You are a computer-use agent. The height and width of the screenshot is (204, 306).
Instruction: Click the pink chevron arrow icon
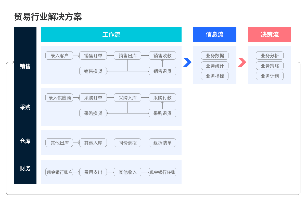(x=242, y=62)
